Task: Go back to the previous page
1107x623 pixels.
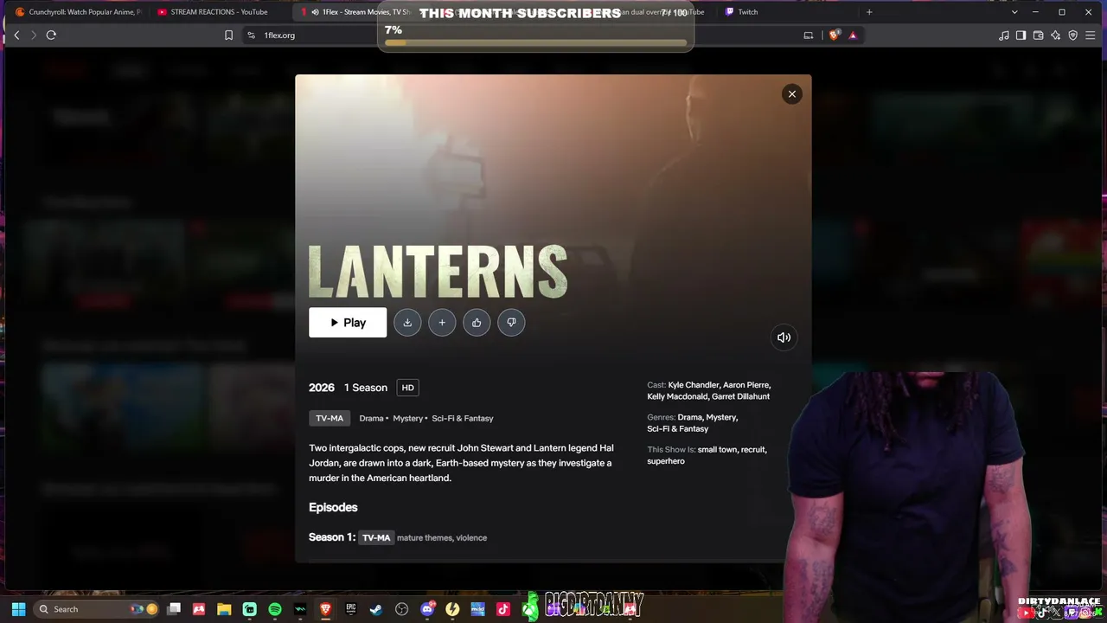Action: 16,35
